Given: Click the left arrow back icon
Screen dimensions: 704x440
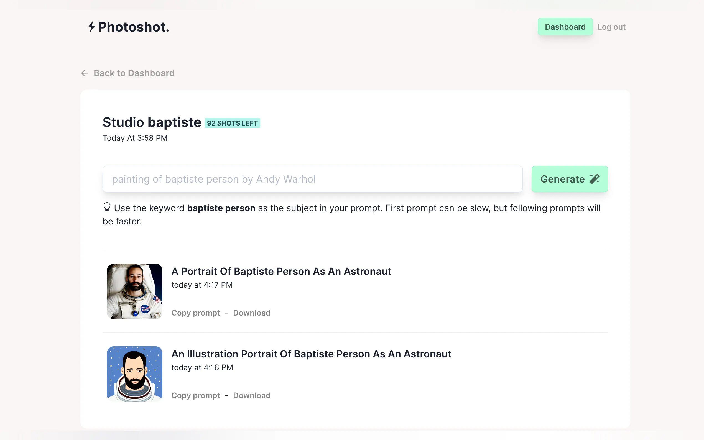Looking at the screenshot, I should click(85, 73).
